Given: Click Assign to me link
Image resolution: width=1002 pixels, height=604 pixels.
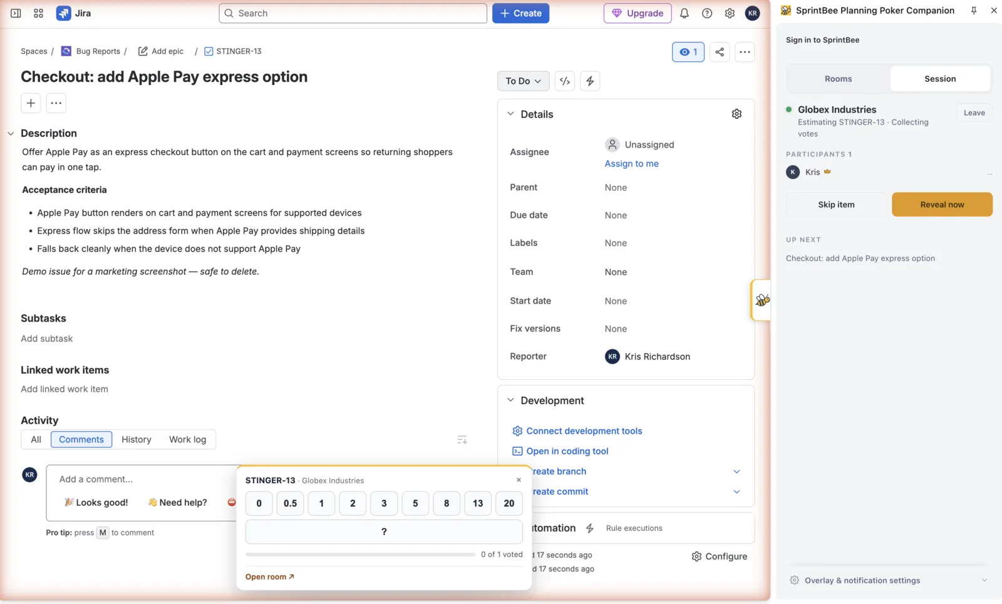Looking at the screenshot, I should (x=631, y=163).
